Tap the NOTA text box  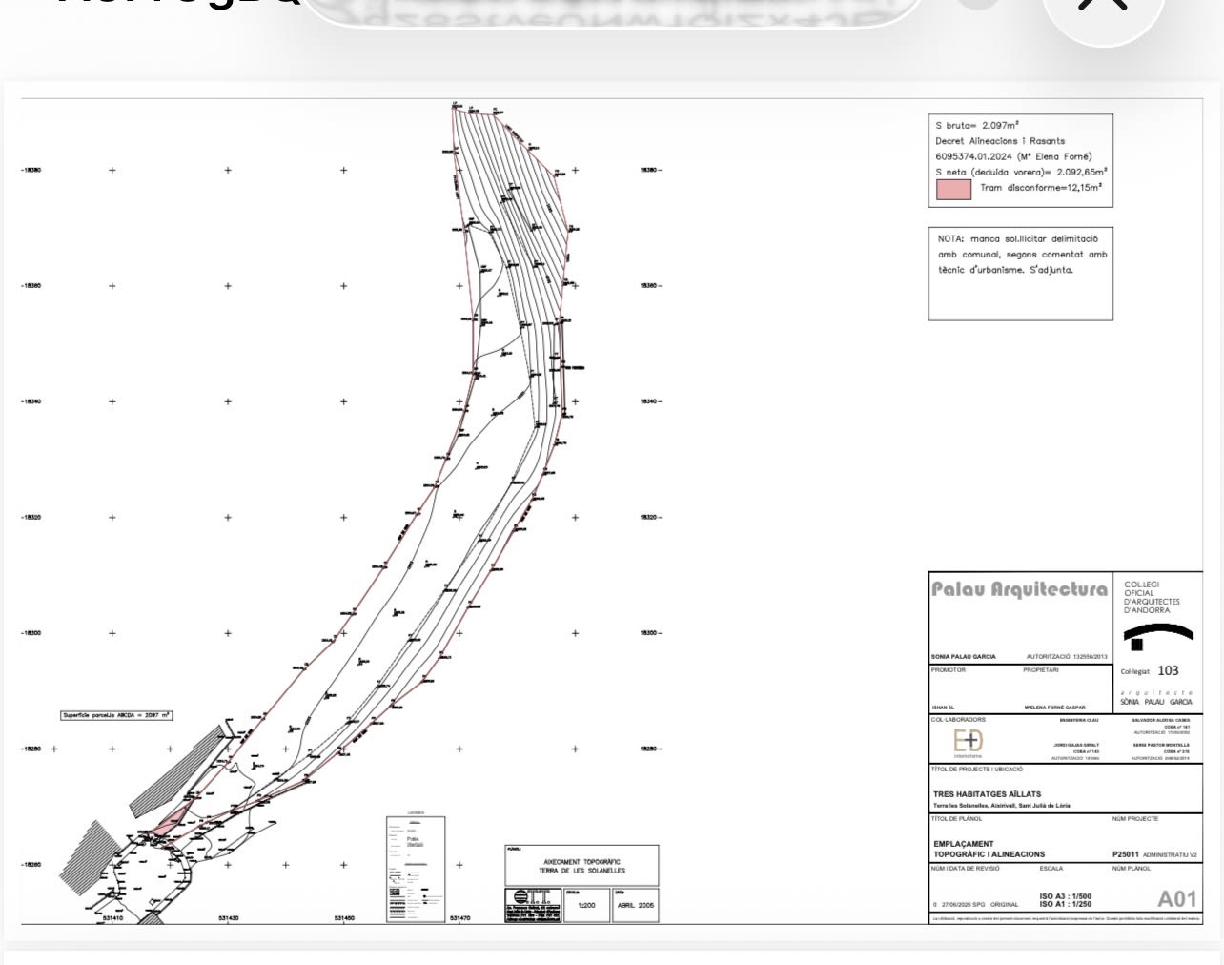[x=1021, y=273]
